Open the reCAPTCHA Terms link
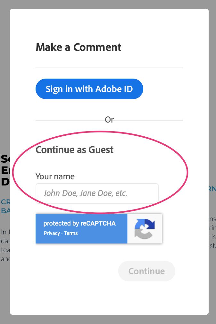The height and width of the screenshot is (324, 216). click(71, 233)
